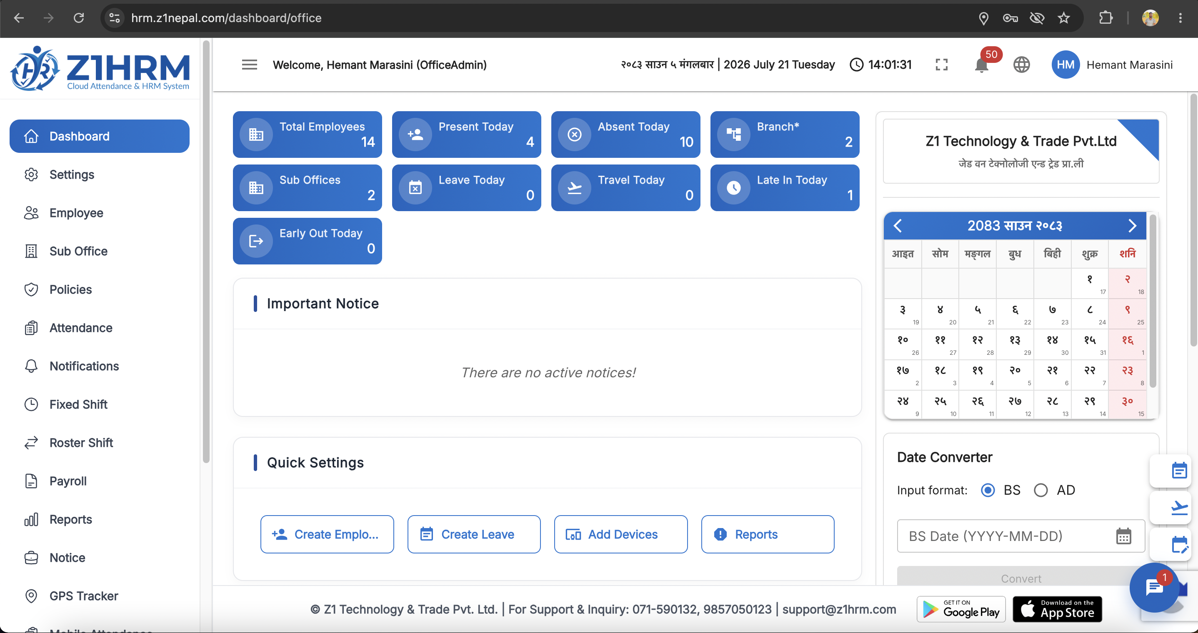The width and height of the screenshot is (1198, 633).
Task: Click the Branch tree icon
Action: (x=733, y=135)
